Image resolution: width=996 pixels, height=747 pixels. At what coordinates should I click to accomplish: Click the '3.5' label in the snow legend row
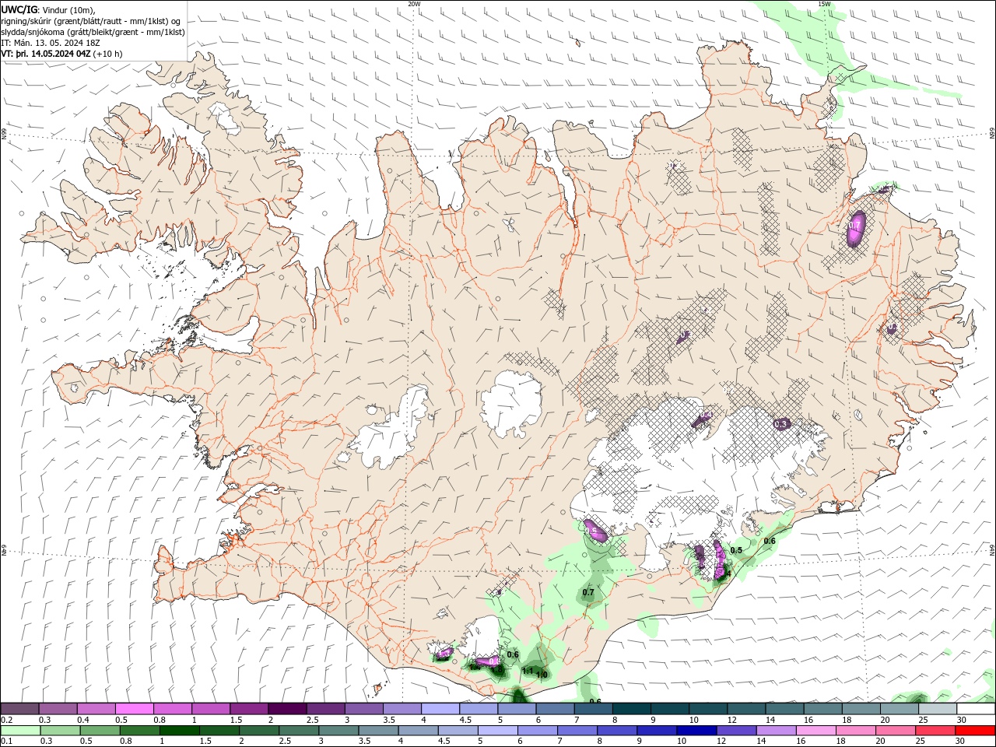pos(388,720)
